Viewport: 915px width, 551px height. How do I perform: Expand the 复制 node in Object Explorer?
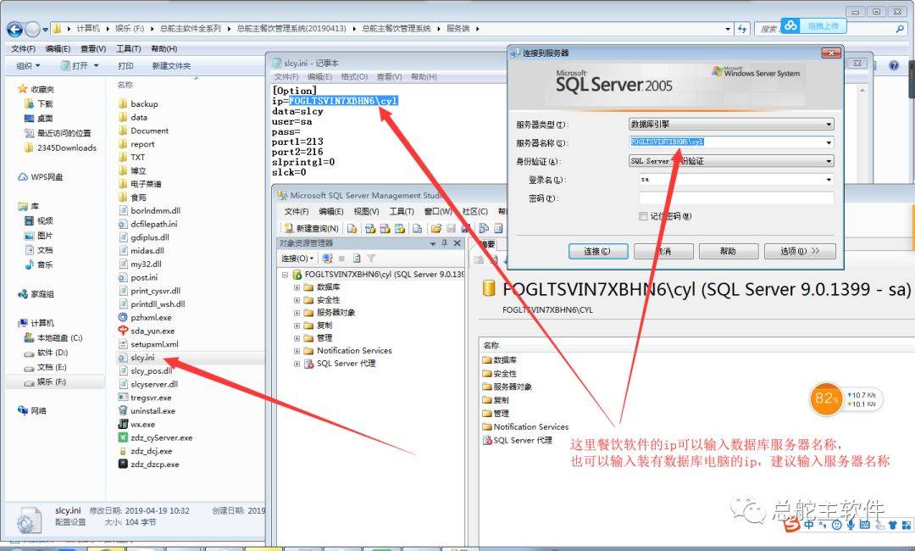pyautogui.click(x=297, y=326)
